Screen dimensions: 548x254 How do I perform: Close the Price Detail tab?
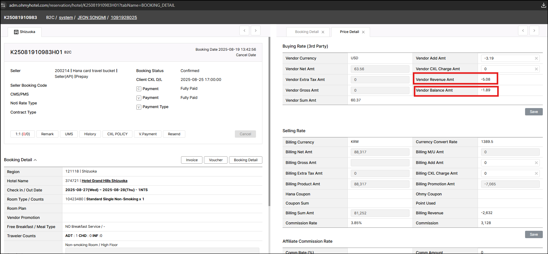[x=363, y=32]
